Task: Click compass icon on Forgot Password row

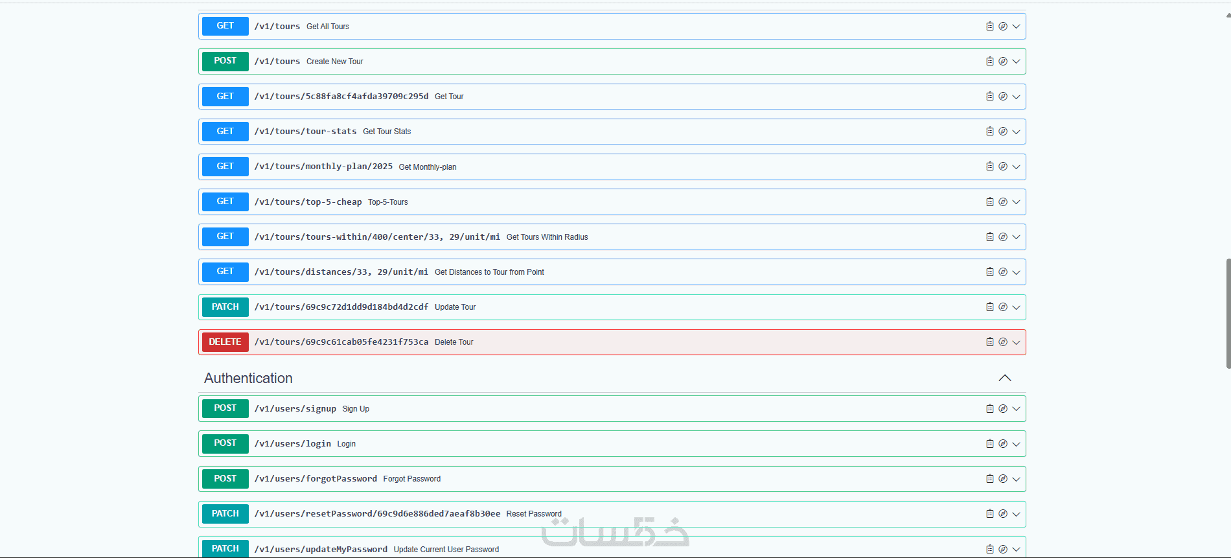Action: pos(1003,479)
